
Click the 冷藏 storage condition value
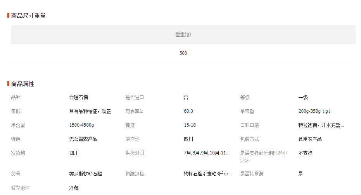[x=74, y=188]
